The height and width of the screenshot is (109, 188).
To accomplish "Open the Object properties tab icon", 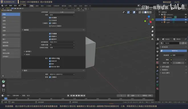I will tap(158, 67).
